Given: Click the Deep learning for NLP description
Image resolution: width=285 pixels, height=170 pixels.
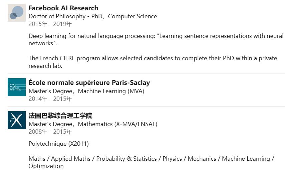Looking at the screenshot, I should pyautogui.click(x=156, y=40).
